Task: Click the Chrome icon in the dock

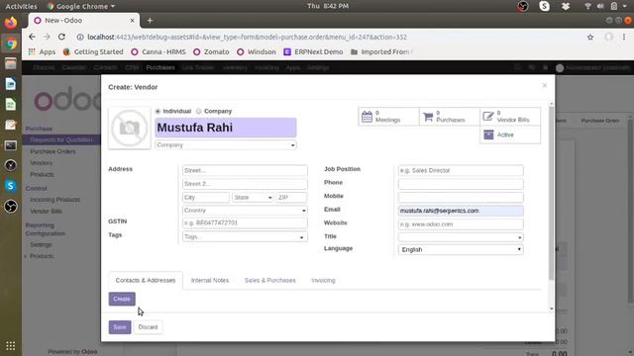Action: tap(11, 44)
